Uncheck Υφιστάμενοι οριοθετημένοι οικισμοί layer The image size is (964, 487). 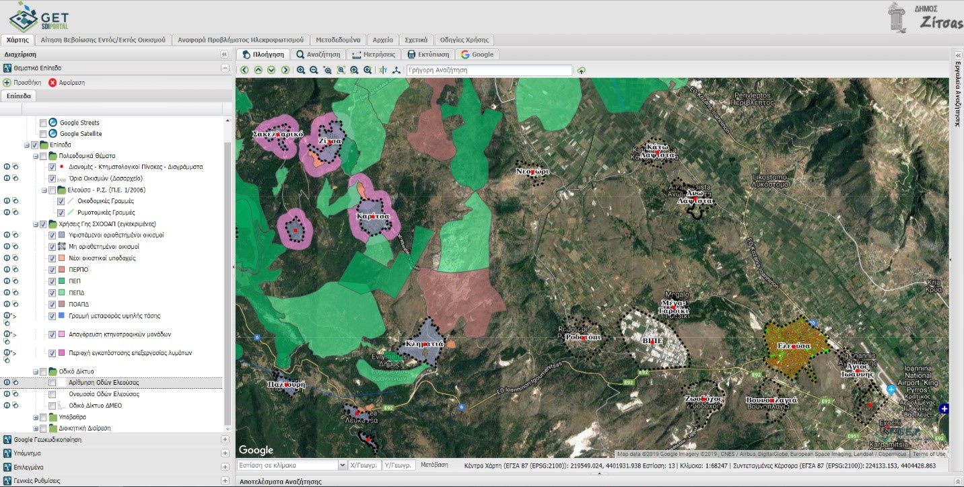coord(52,235)
